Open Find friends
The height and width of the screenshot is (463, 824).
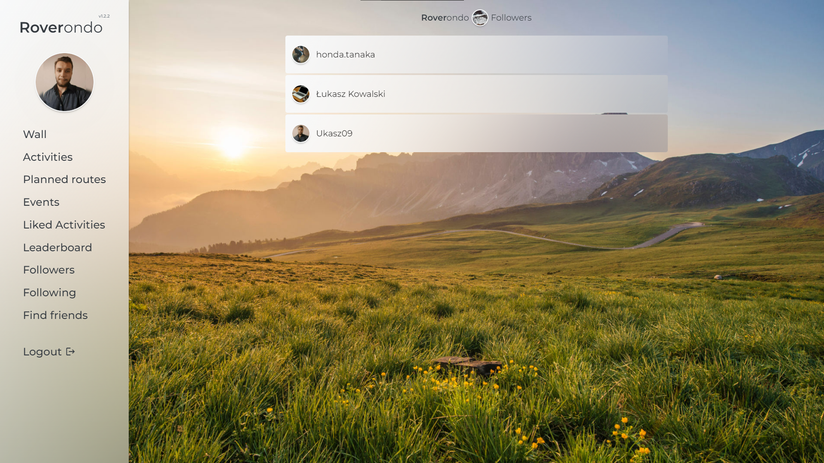click(55, 316)
